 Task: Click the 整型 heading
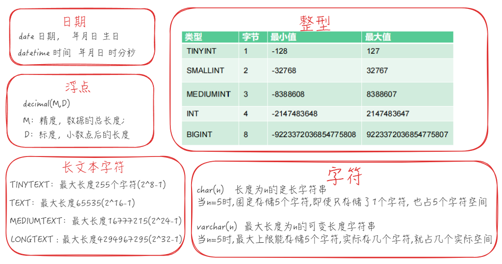[315, 23]
